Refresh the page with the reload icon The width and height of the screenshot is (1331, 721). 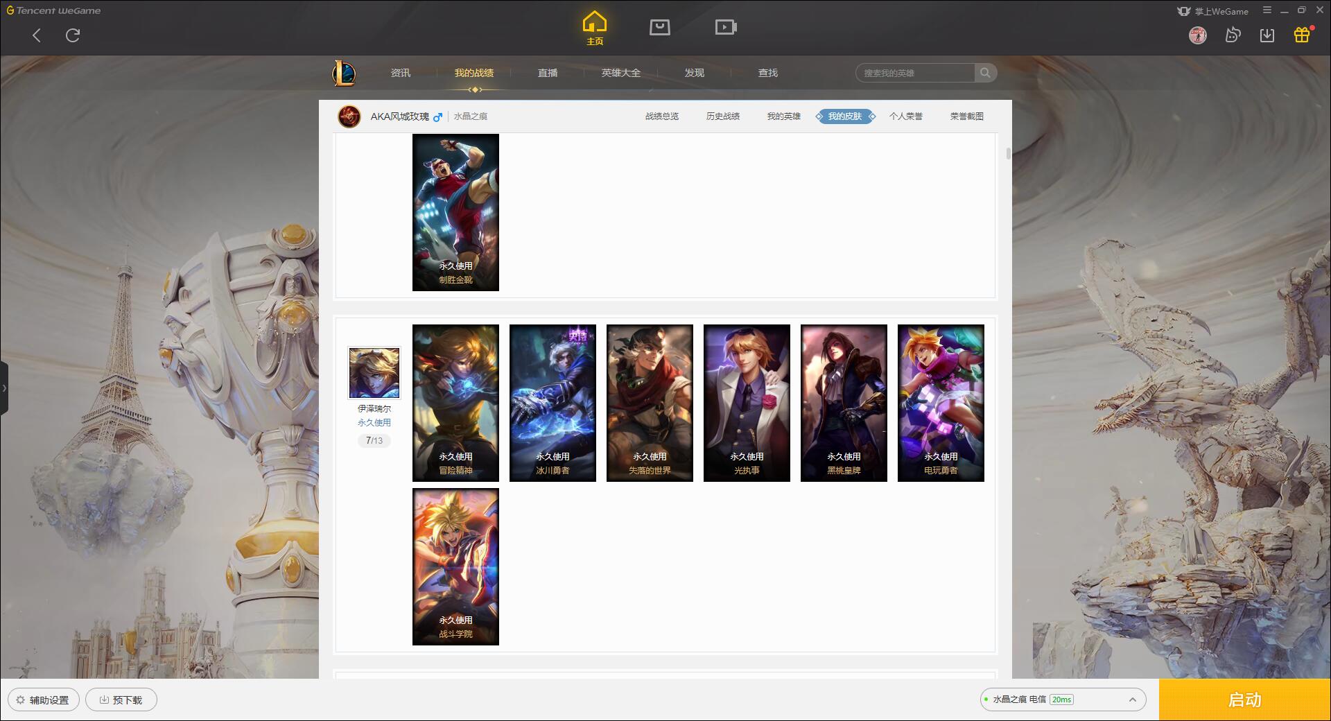(x=73, y=35)
